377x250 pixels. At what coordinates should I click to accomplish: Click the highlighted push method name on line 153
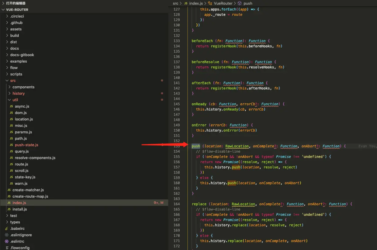tap(196, 146)
